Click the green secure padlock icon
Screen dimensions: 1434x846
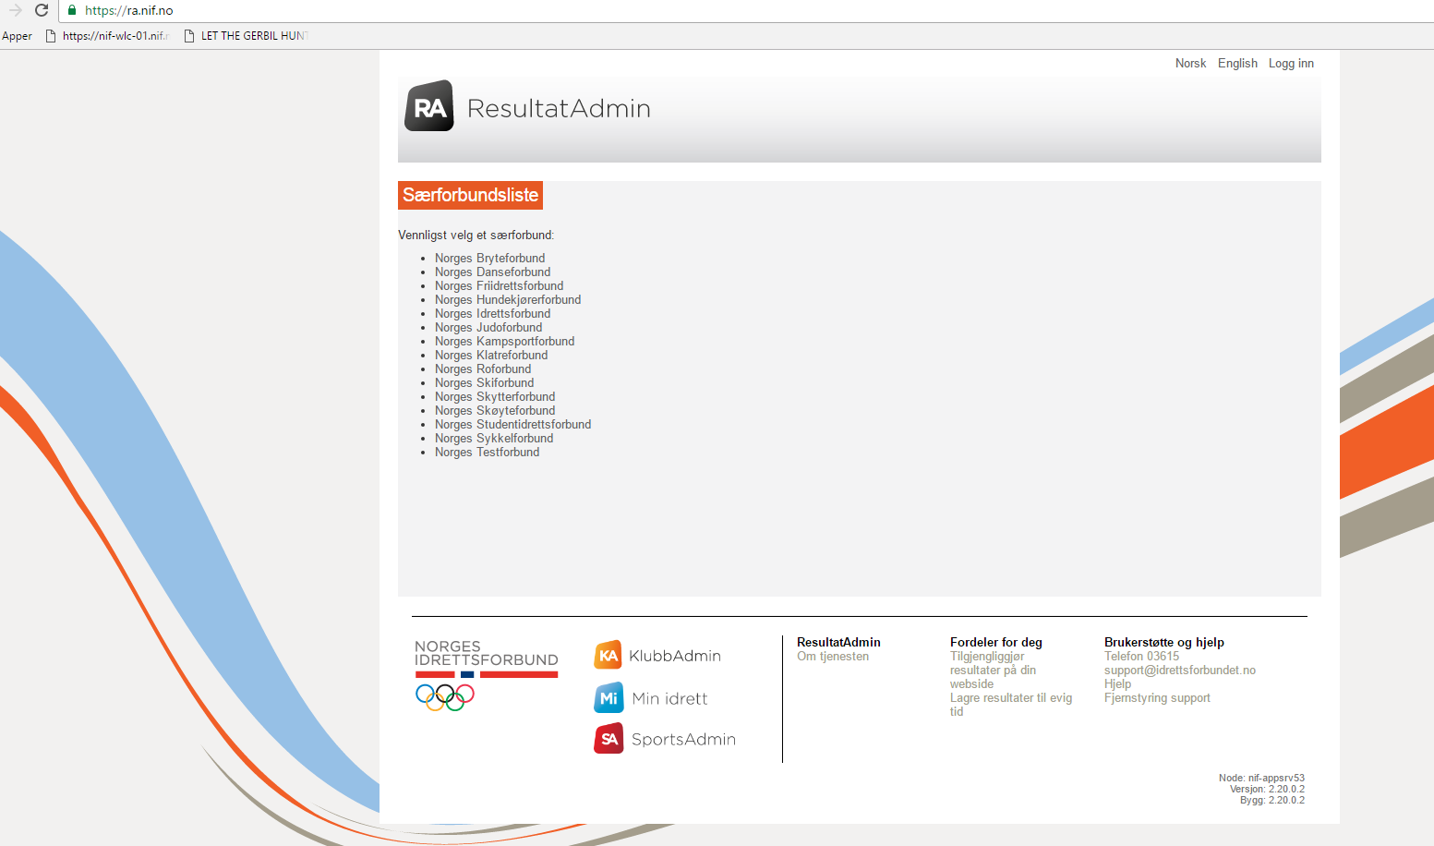point(72,10)
